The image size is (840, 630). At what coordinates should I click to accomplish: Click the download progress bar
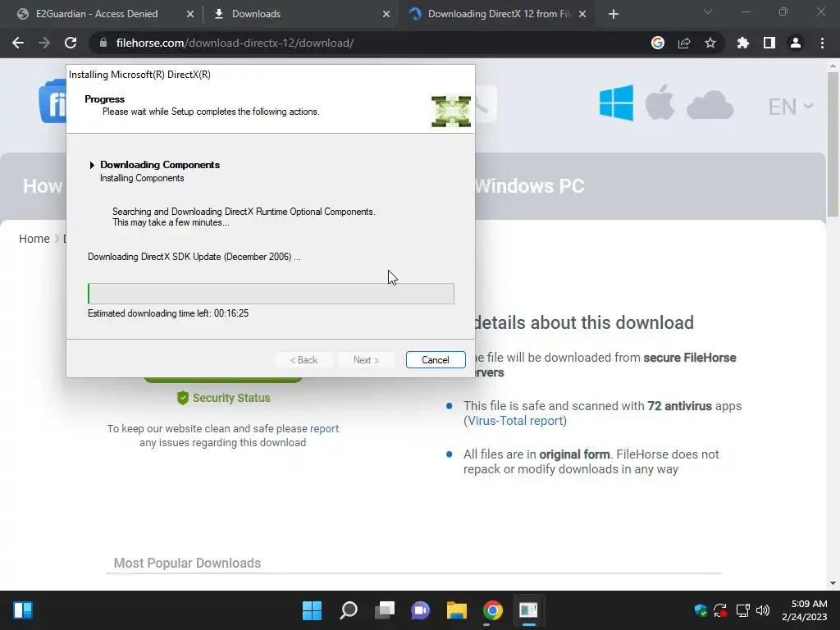point(271,294)
